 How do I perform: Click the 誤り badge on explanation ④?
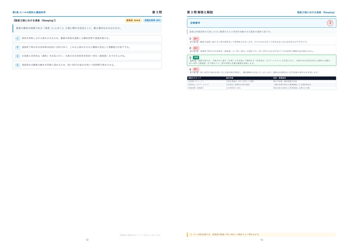(196, 69)
